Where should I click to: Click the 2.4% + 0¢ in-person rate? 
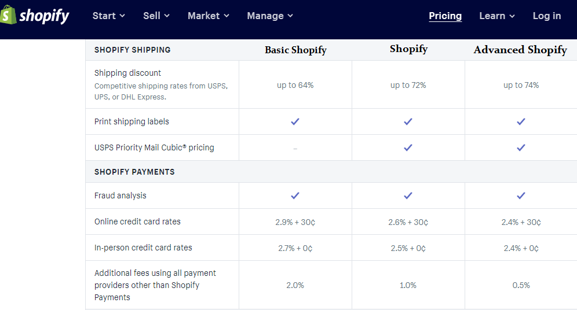(x=521, y=248)
